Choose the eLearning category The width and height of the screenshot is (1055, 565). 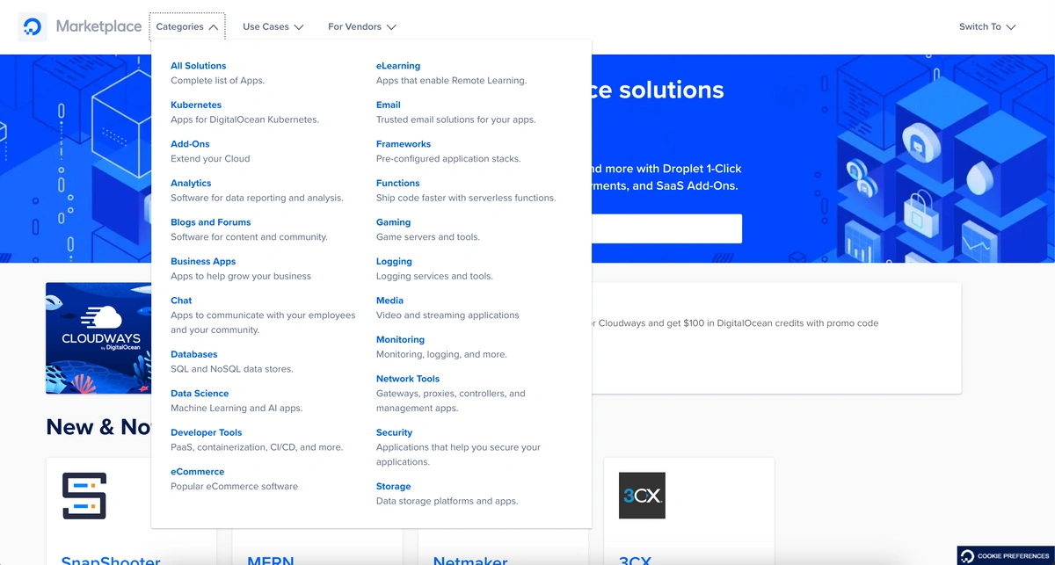tap(398, 66)
